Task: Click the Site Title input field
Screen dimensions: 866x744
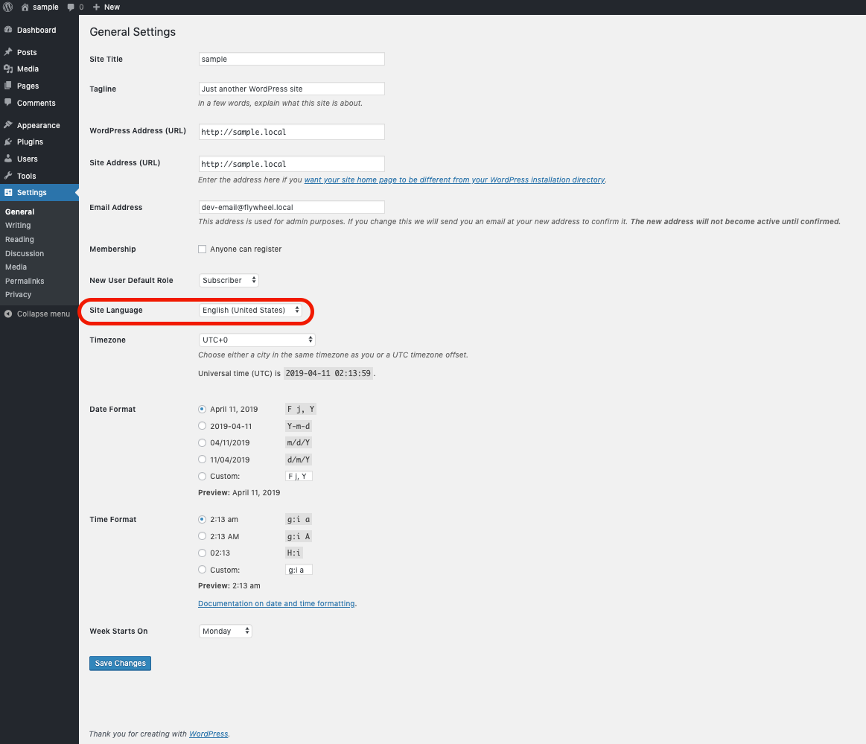Action: [x=292, y=59]
